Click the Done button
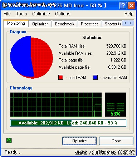This screenshot has height=157, width=137. point(116,141)
